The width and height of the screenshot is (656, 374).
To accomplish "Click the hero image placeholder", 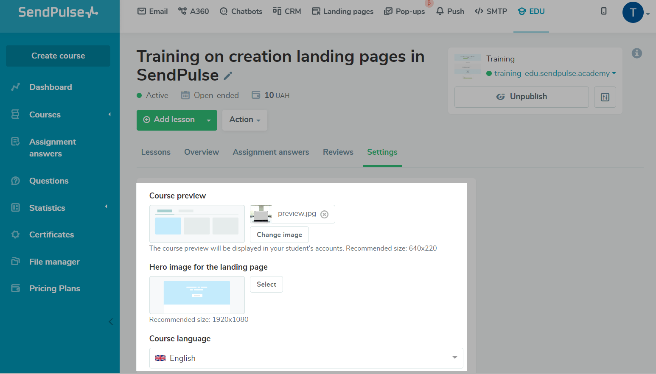I will point(197,295).
